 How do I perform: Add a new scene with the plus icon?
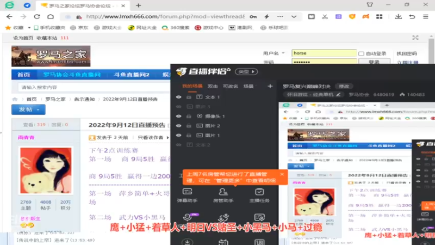click(x=270, y=87)
